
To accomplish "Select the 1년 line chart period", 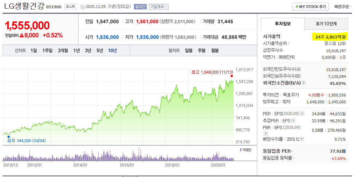I will click(x=76, y=51).
